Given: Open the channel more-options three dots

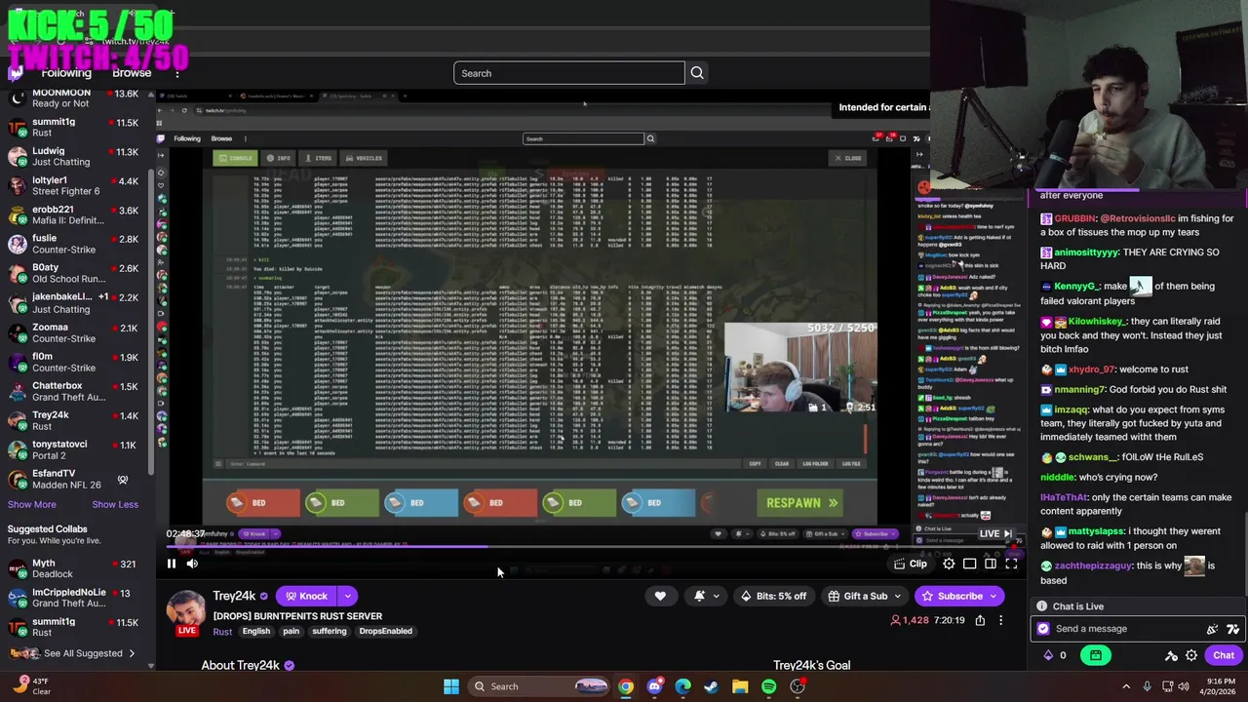Looking at the screenshot, I should pyautogui.click(x=1000, y=620).
